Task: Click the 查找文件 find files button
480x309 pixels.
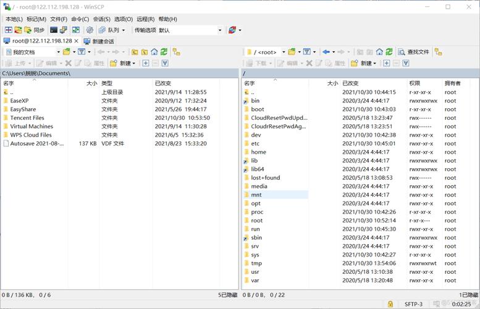Action: pyautogui.click(x=413, y=52)
